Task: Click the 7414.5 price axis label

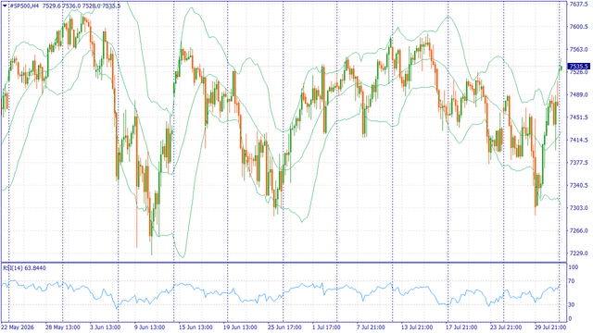Action: (578, 140)
